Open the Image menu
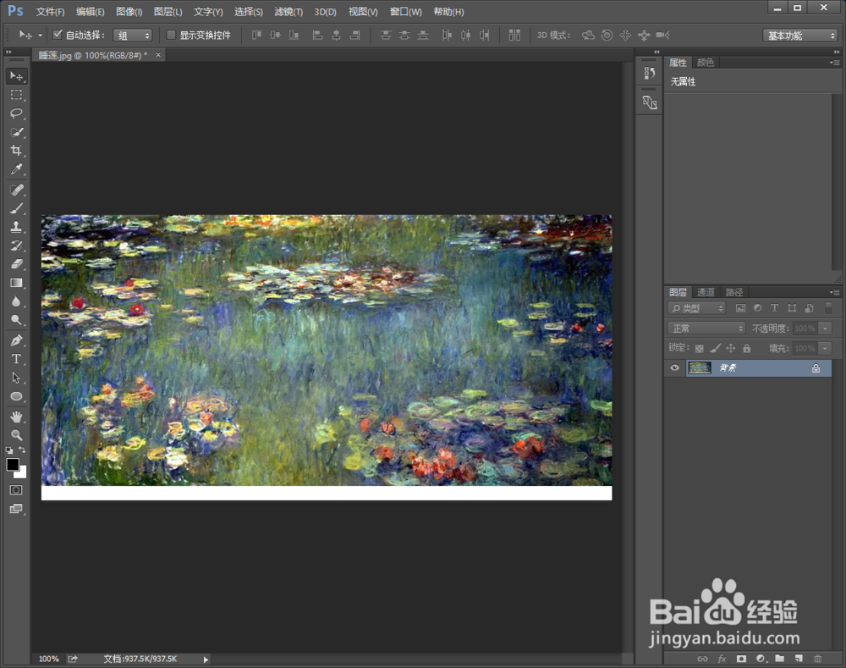Image resolution: width=846 pixels, height=668 pixels. point(129,12)
